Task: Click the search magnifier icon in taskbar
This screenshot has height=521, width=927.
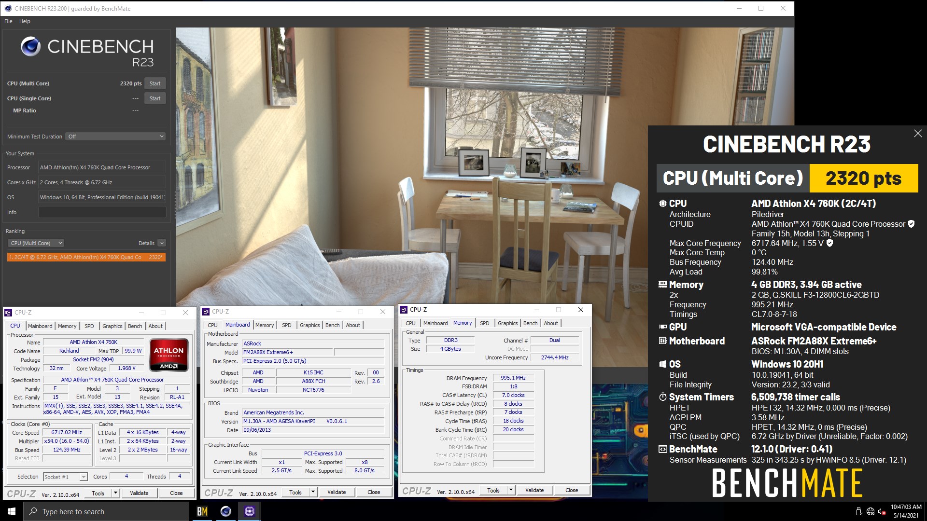Action: pyautogui.click(x=33, y=511)
